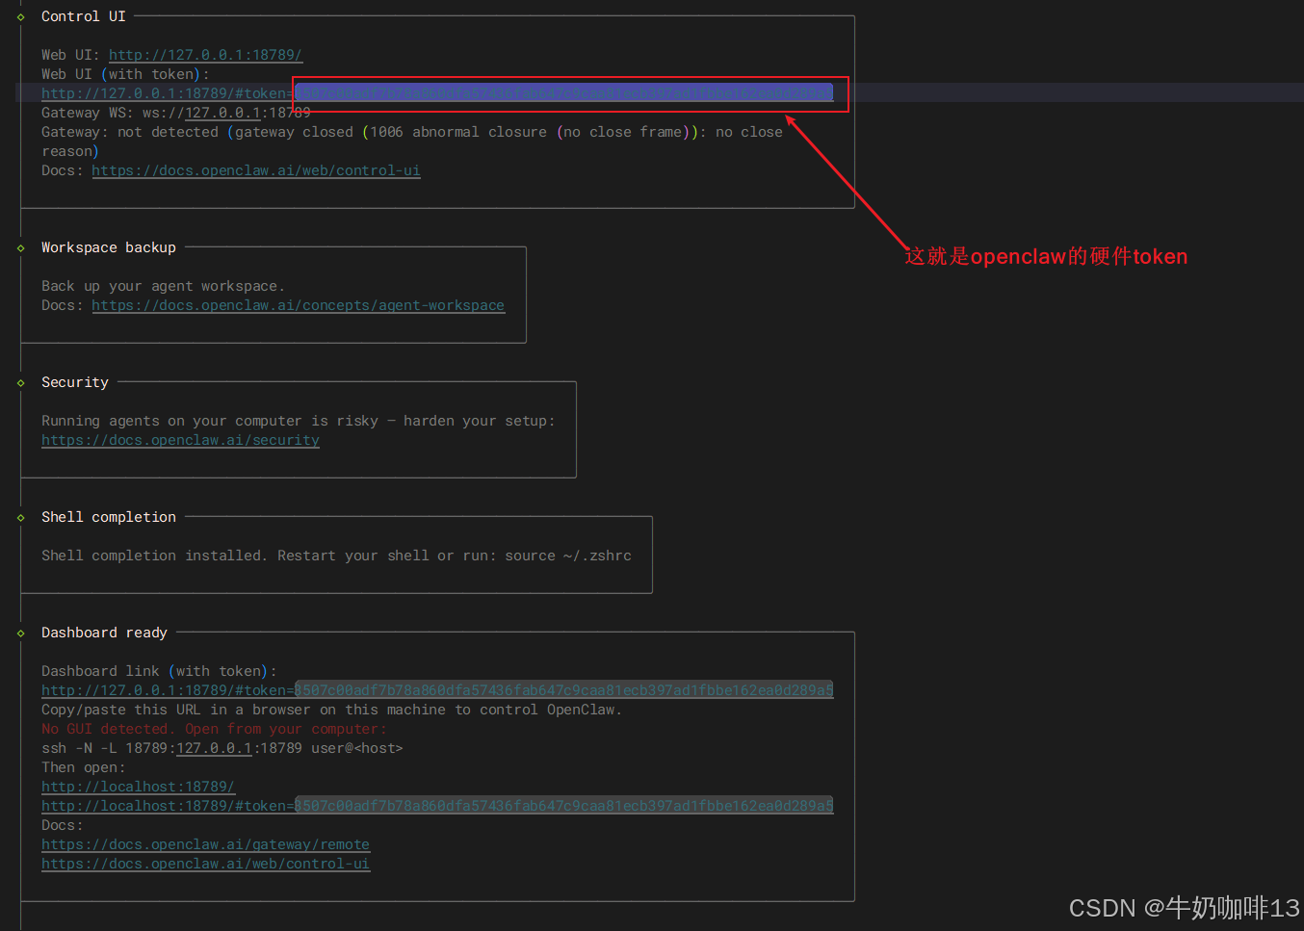The height and width of the screenshot is (931, 1304).
Task: Click the "Shell completion" section heading
Action: click(109, 517)
